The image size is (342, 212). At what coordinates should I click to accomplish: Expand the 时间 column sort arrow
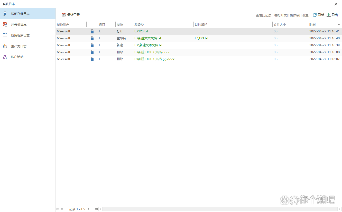click(339, 25)
